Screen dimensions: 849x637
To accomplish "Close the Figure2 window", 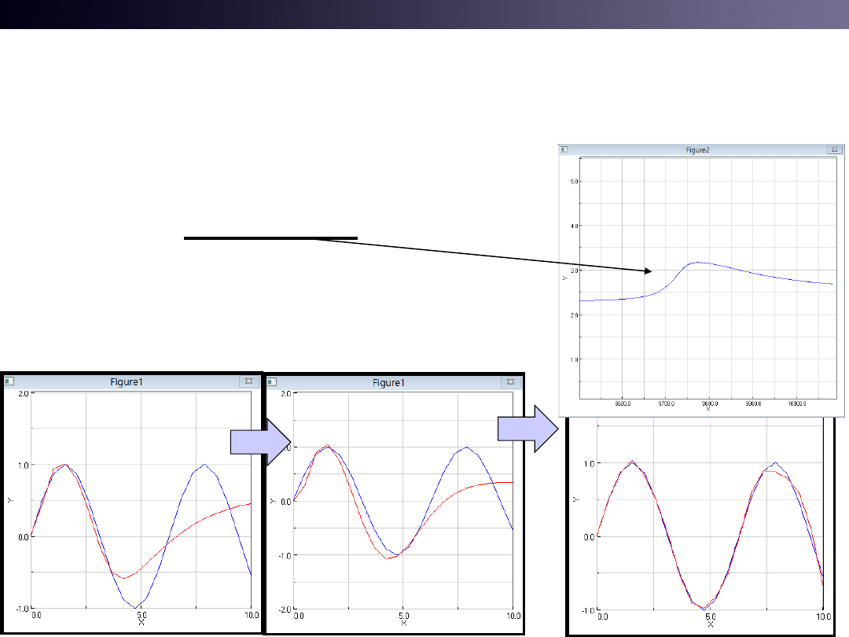I will [832, 149].
